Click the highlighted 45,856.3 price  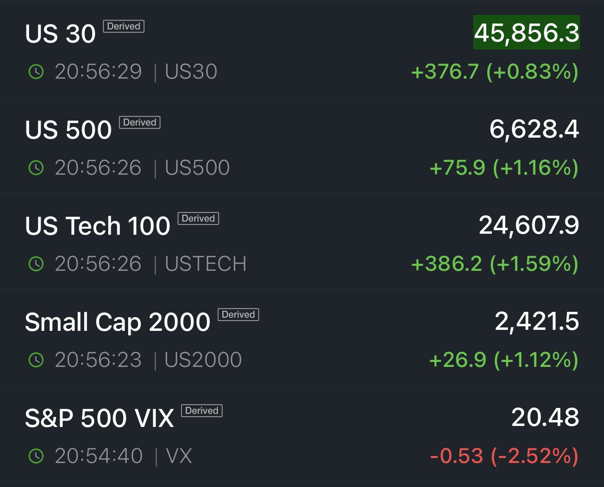click(526, 33)
